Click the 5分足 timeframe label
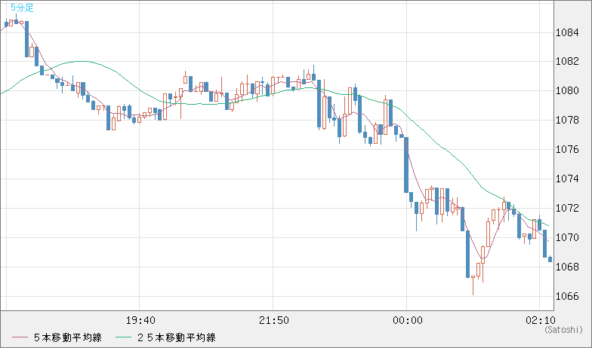Viewport: 592px width, 348px height. click(x=21, y=8)
